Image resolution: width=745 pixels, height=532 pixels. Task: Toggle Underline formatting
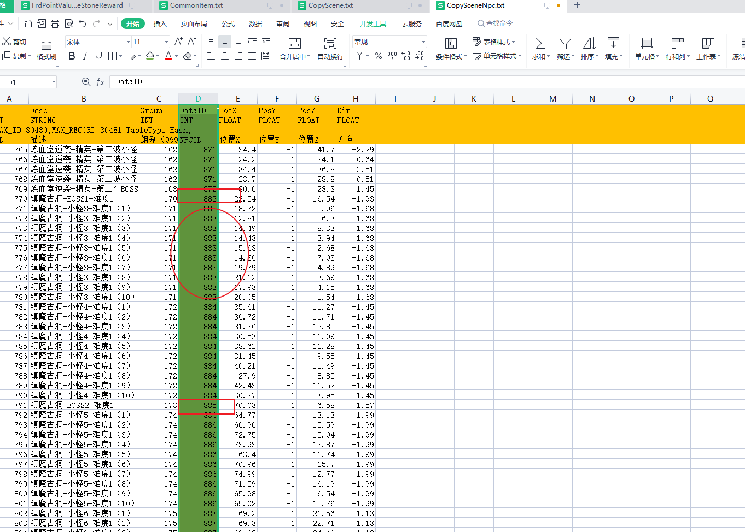tap(98, 56)
